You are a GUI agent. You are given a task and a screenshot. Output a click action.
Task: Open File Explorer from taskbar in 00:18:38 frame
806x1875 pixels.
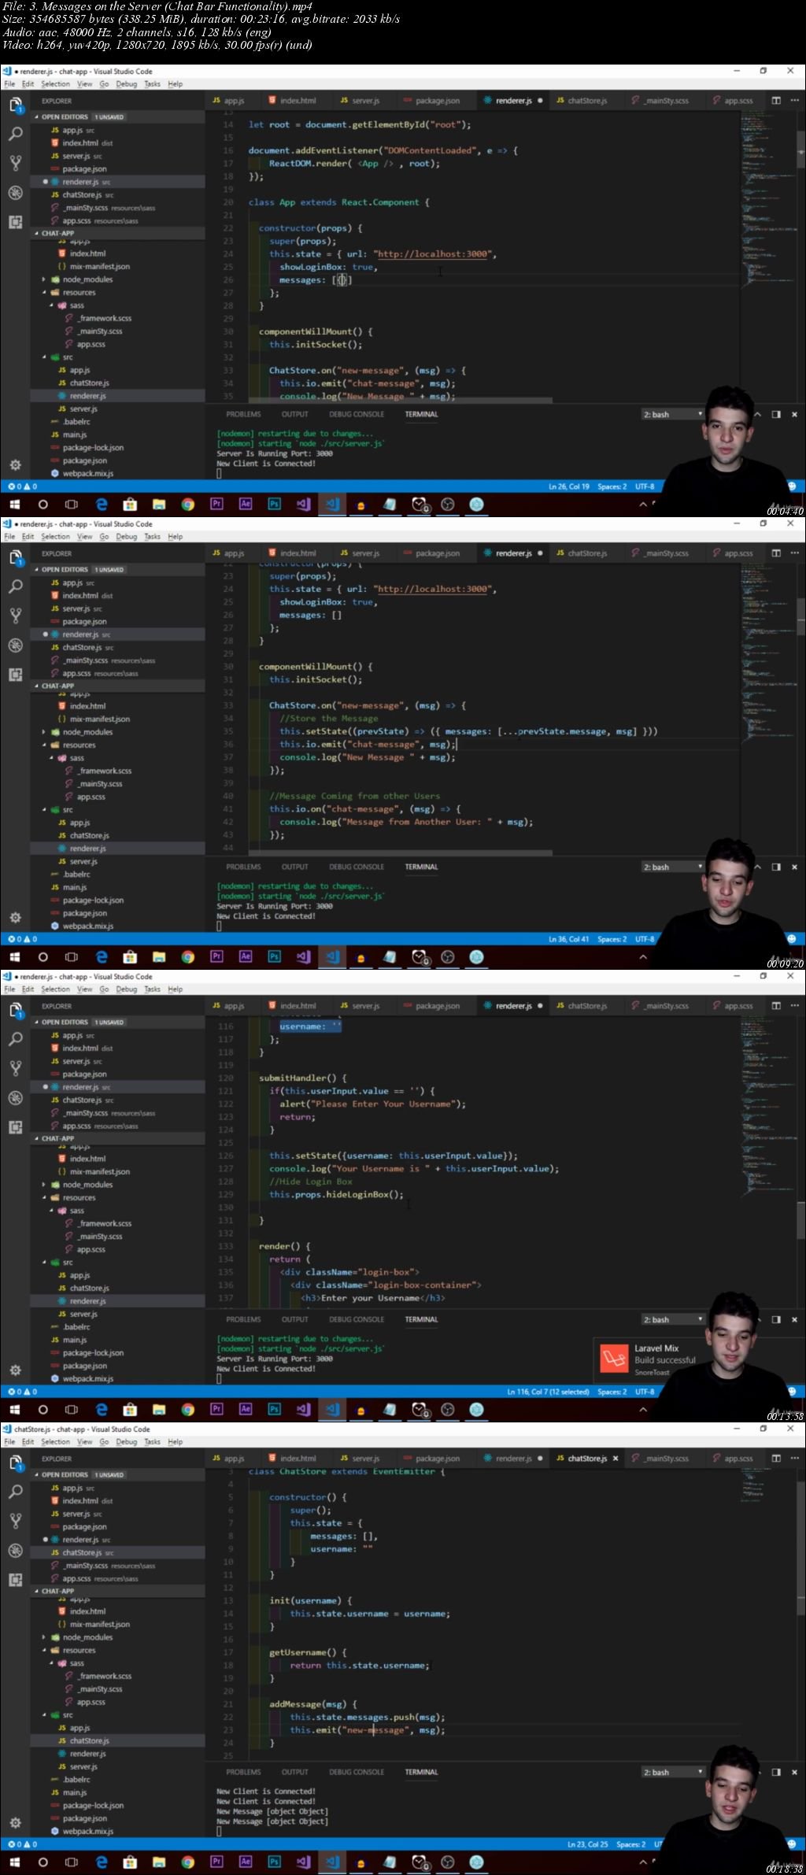(x=159, y=1862)
